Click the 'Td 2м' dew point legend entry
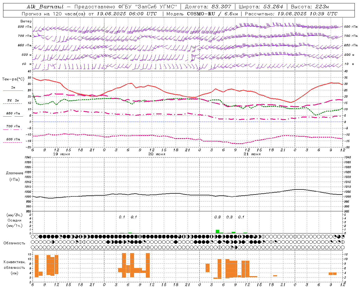Image resolution: width=359 pixels, height=287 pixels. point(13,100)
